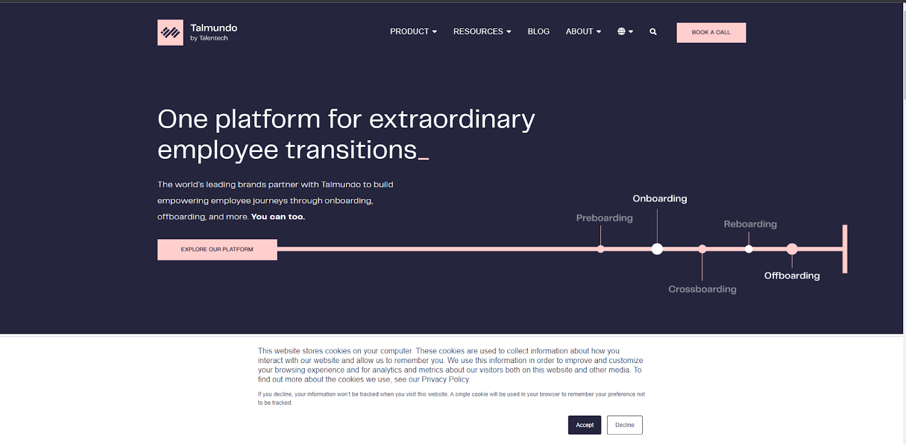
Task: Select the Crossboarding timeline marker dot
Action: point(702,249)
